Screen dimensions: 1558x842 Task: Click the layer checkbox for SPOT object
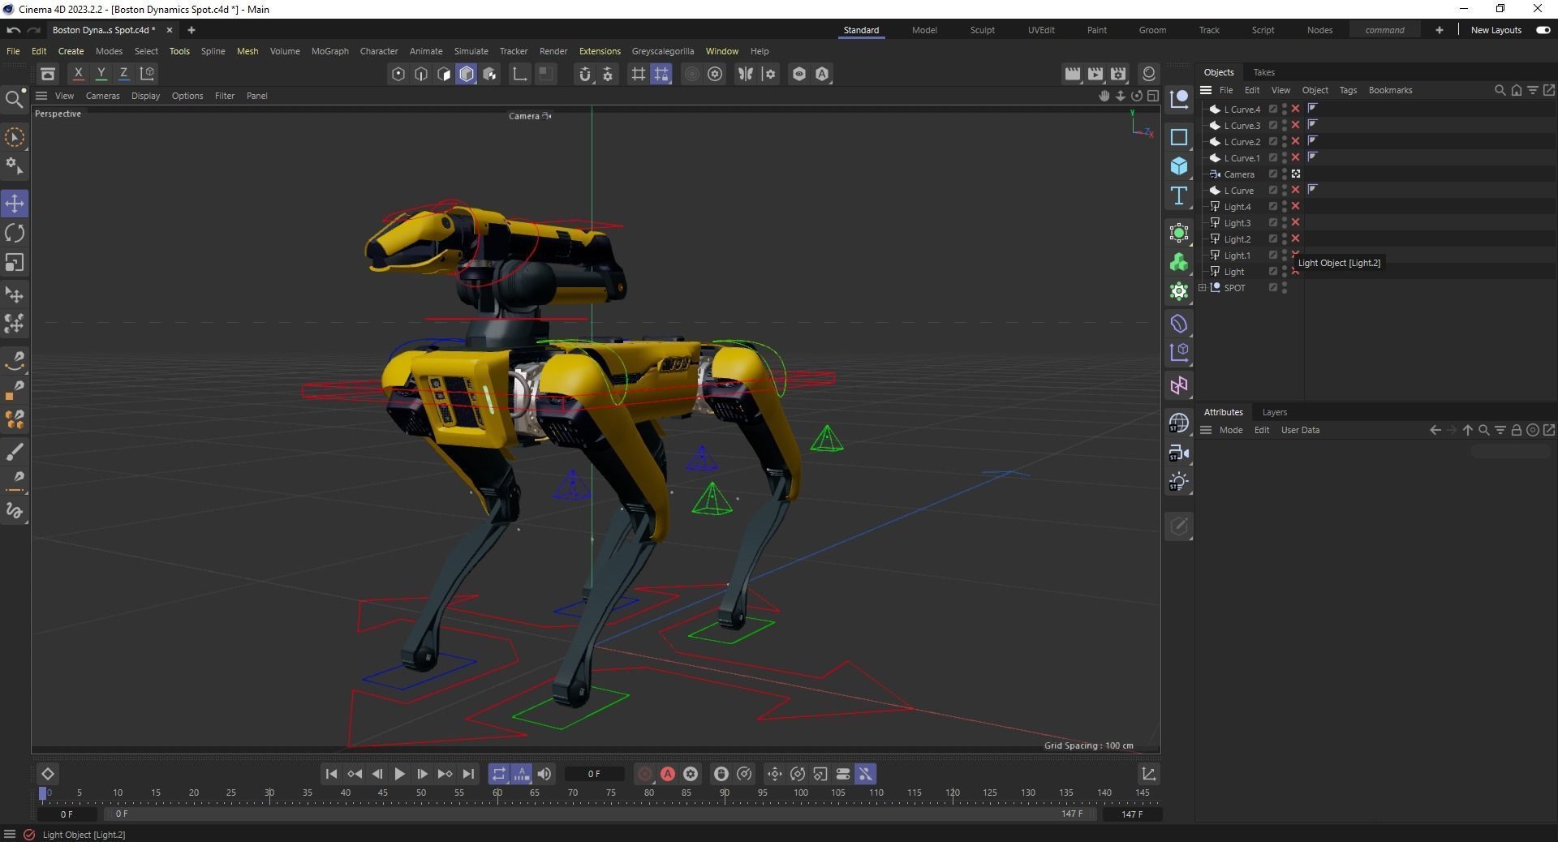[1273, 287]
